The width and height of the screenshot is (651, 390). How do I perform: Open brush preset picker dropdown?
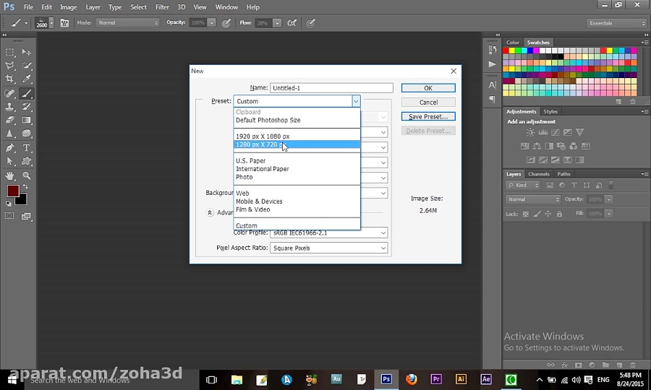point(51,23)
